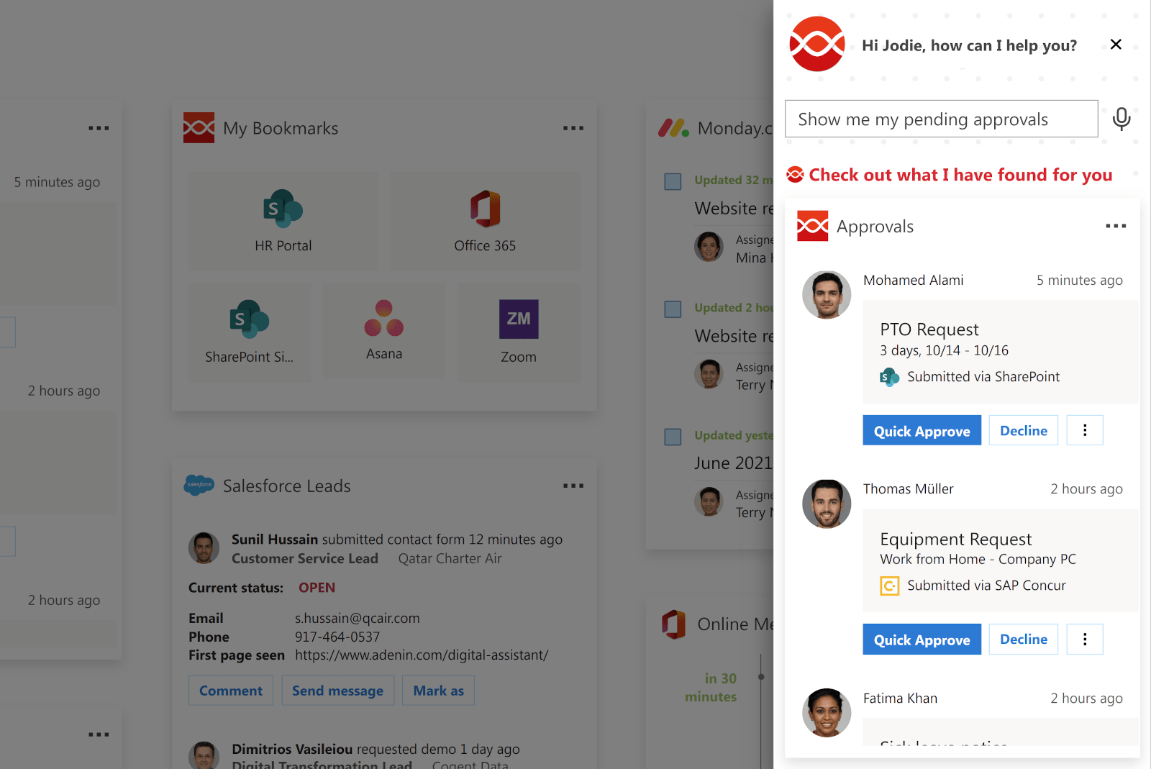Click the SharePoint icon in PTO Request
The image size is (1151, 769).
(889, 377)
